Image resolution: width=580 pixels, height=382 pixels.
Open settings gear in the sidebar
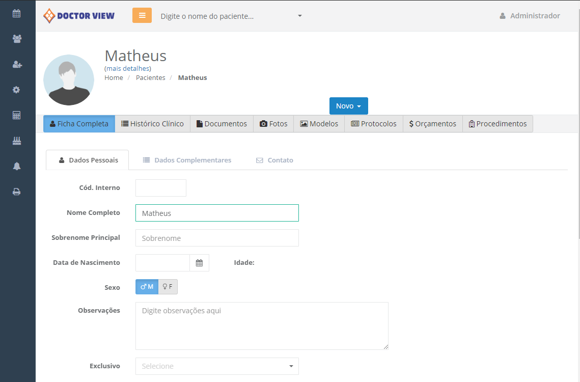coord(17,90)
